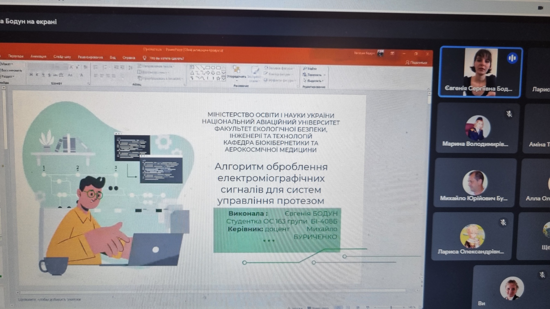Click muted mic icon on Марина Володимирівна tile
Image resolution: width=550 pixels, height=309 pixels.
[x=509, y=114]
